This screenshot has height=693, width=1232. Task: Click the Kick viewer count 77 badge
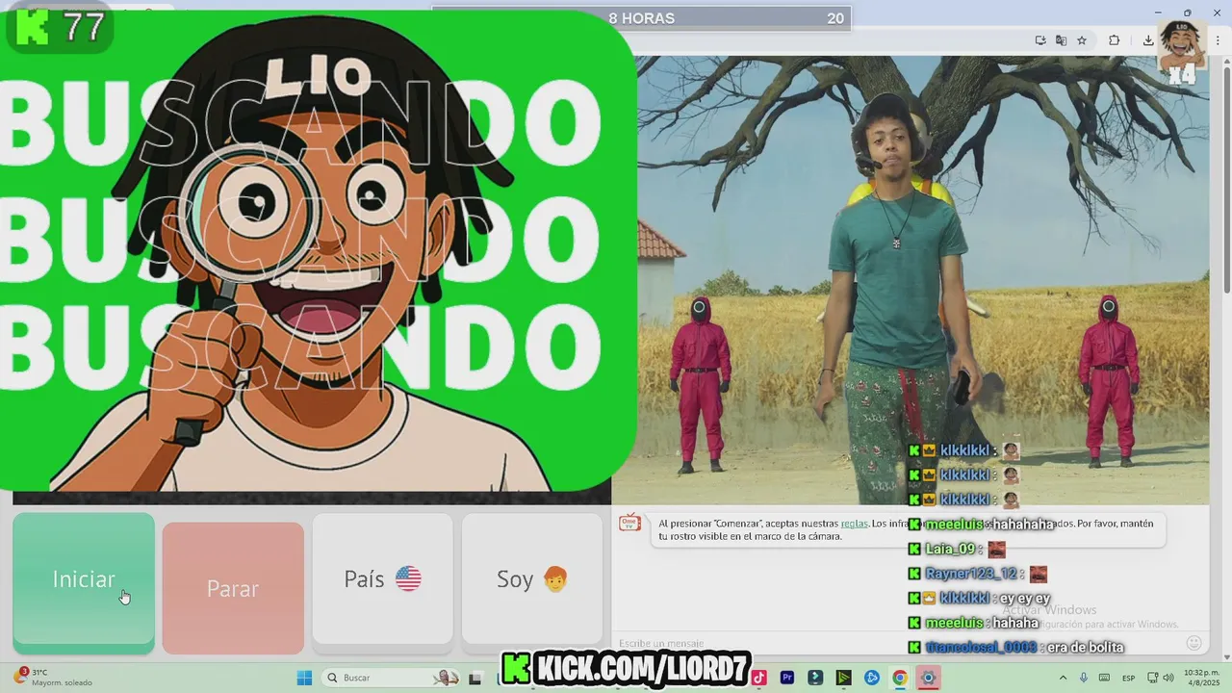pyautogui.click(x=60, y=27)
